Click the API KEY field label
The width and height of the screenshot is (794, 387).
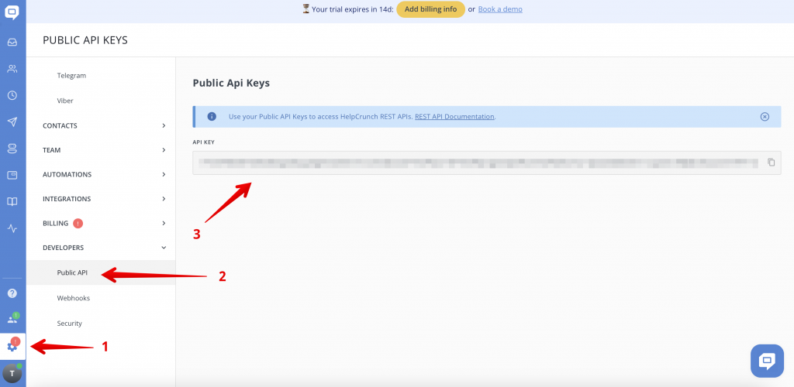tap(204, 142)
